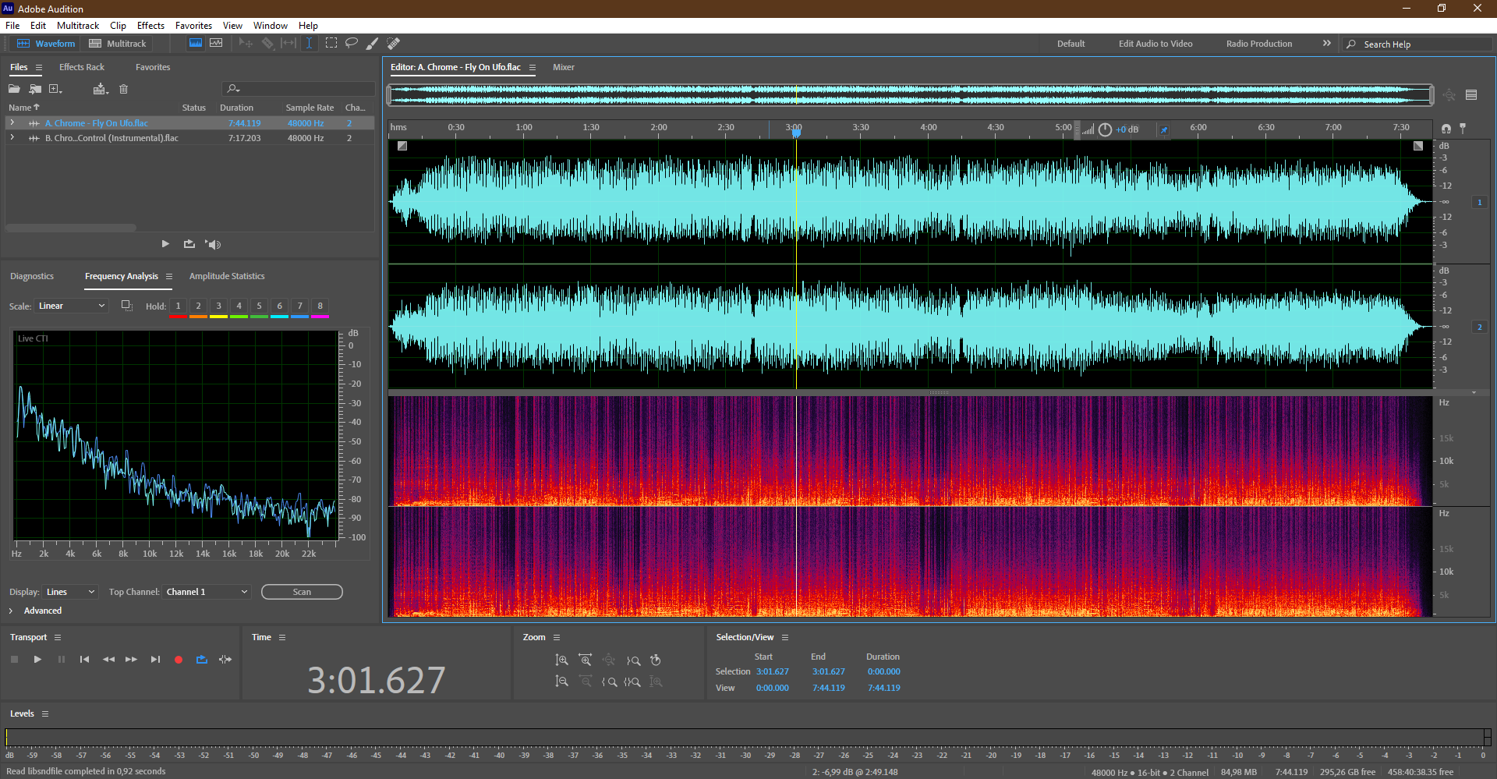The width and height of the screenshot is (1497, 779).
Task: Click the Import File icon in Files panel
Action: pyautogui.click(x=35, y=89)
